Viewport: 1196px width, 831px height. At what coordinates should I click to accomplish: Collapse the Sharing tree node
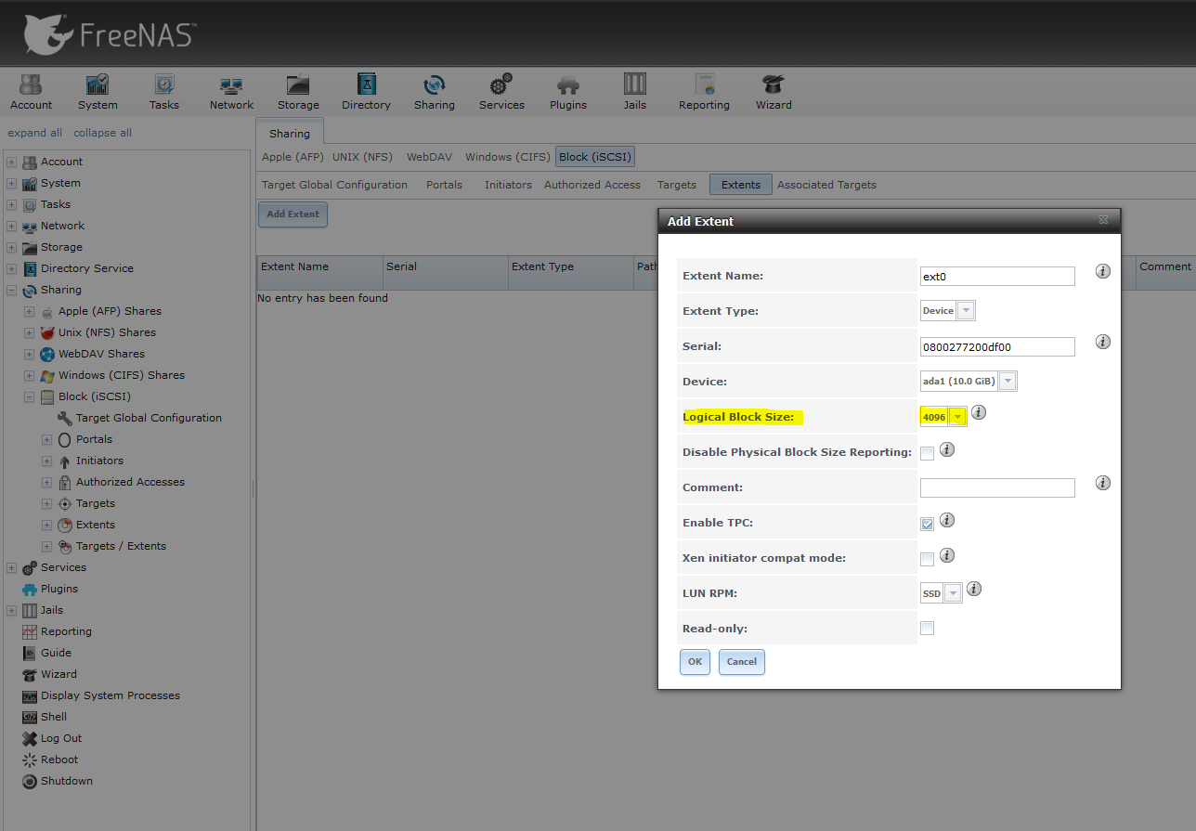(11, 290)
